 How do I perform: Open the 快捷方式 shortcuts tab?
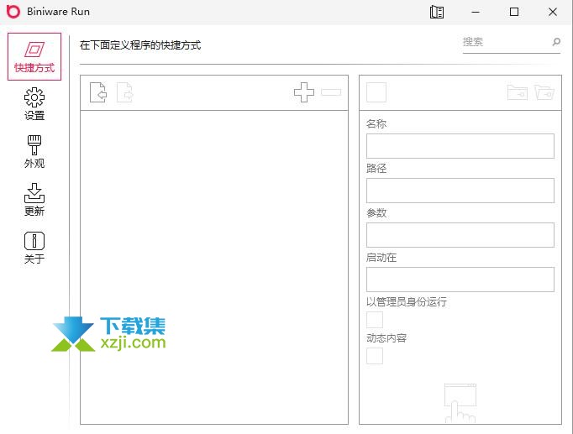[x=34, y=56]
